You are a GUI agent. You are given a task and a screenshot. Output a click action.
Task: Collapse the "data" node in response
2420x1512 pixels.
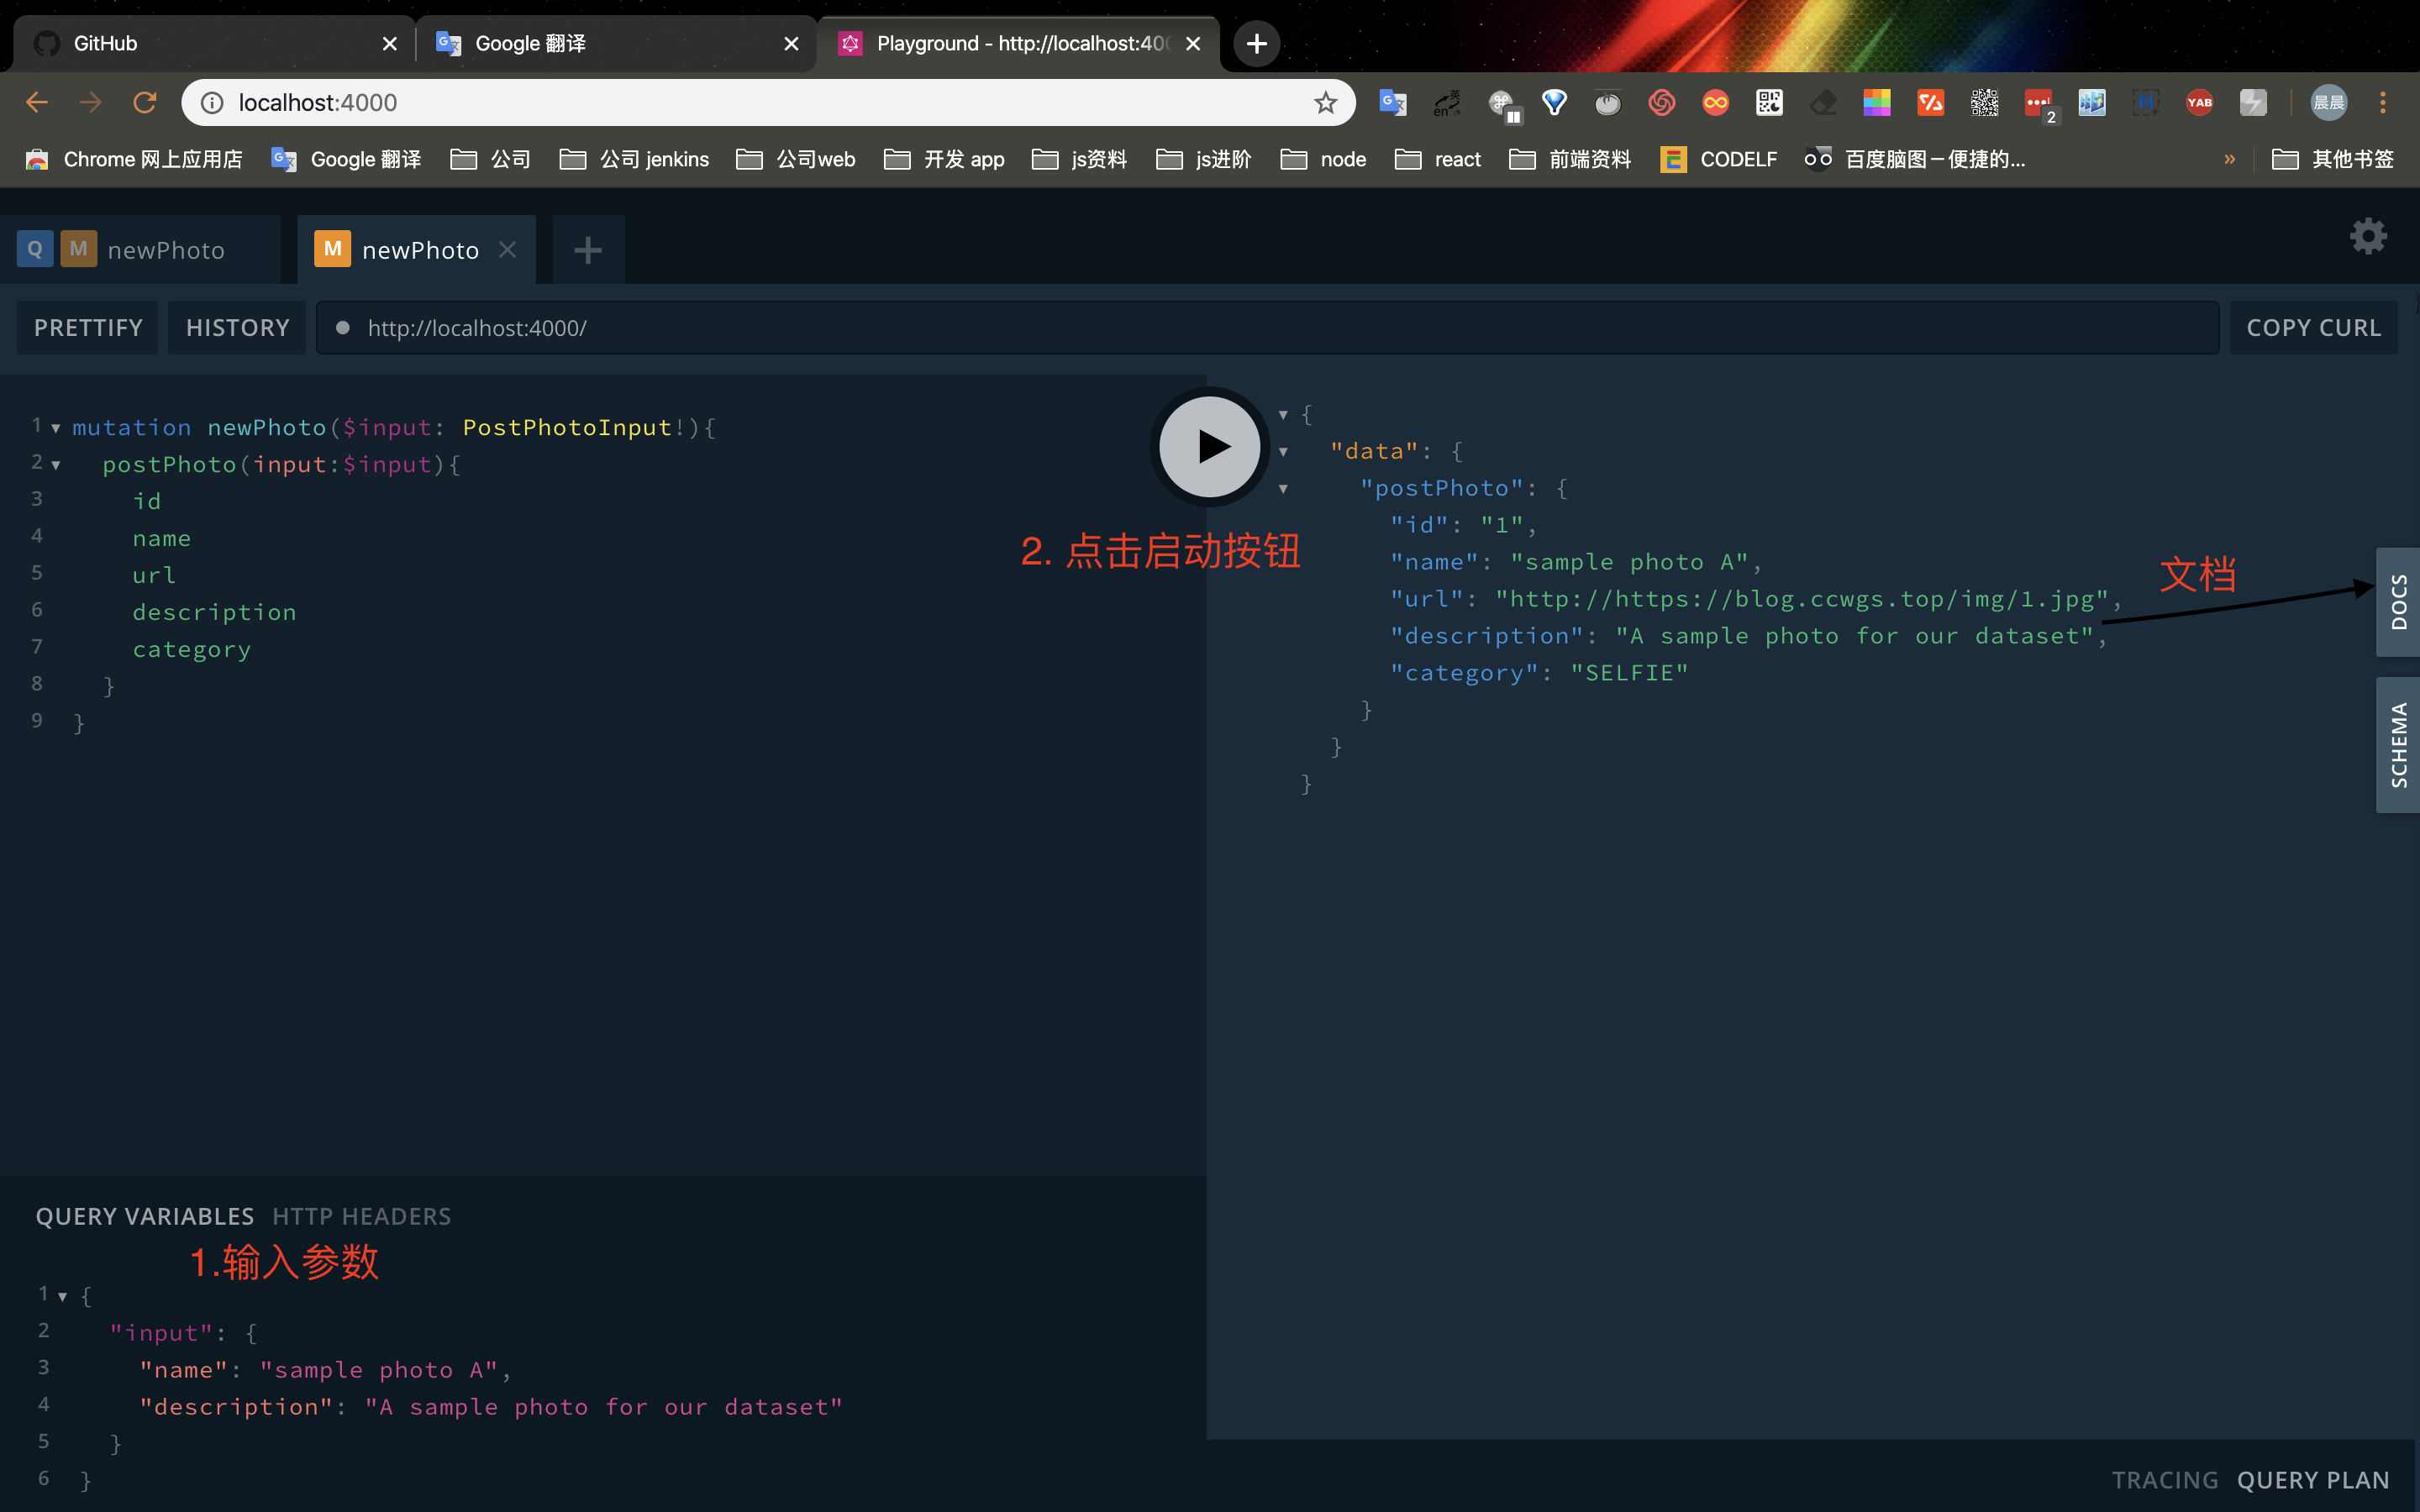tap(1283, 452)
